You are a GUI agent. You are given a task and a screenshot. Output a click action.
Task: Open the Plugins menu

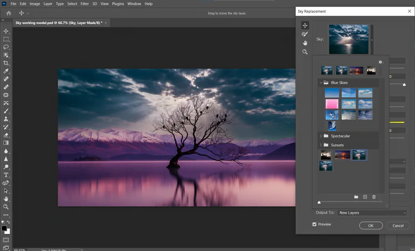click(118, 4)
